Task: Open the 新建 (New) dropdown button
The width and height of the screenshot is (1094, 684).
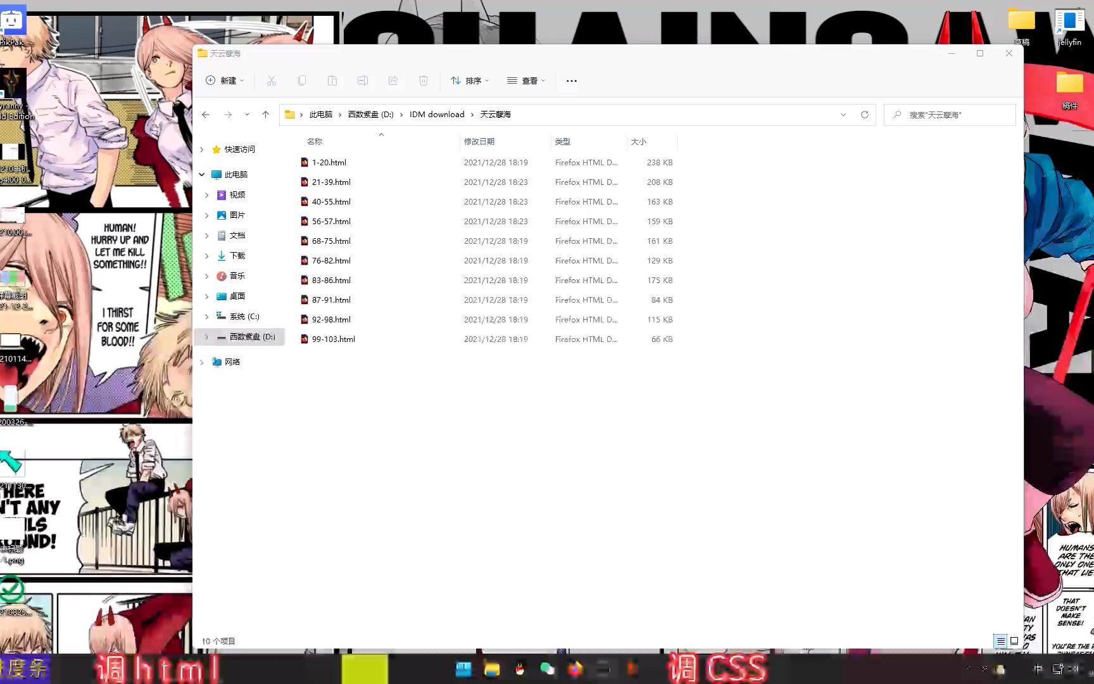Action: click(x=225, y=80)
